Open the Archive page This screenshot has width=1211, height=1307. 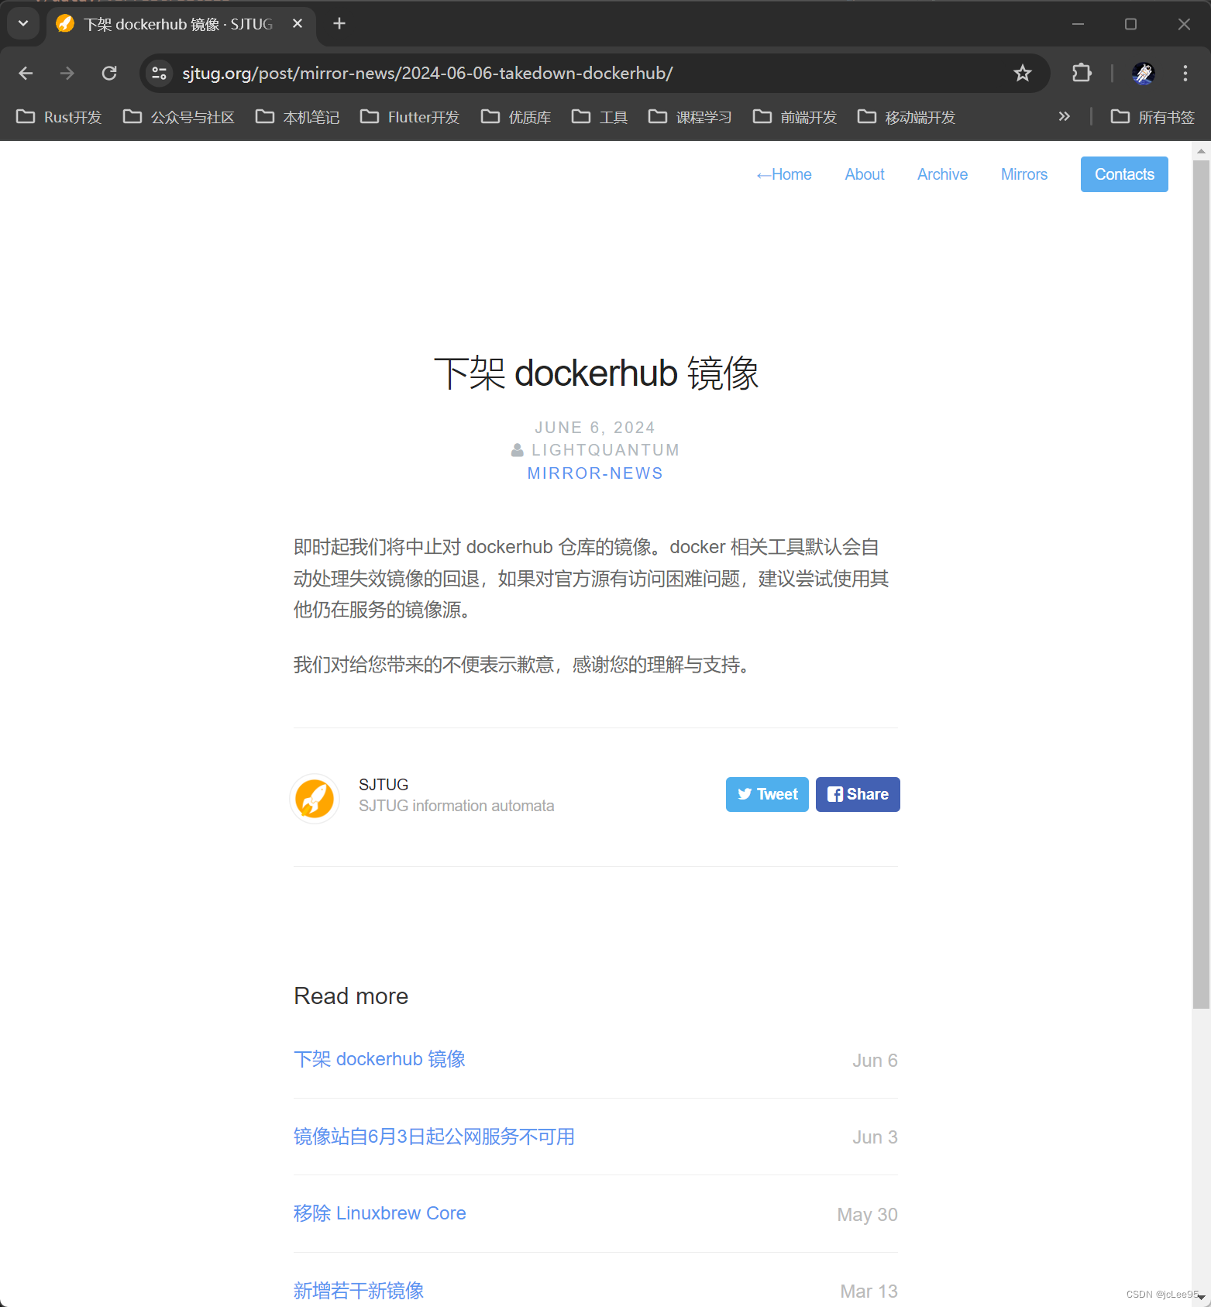tap(942, 174)
